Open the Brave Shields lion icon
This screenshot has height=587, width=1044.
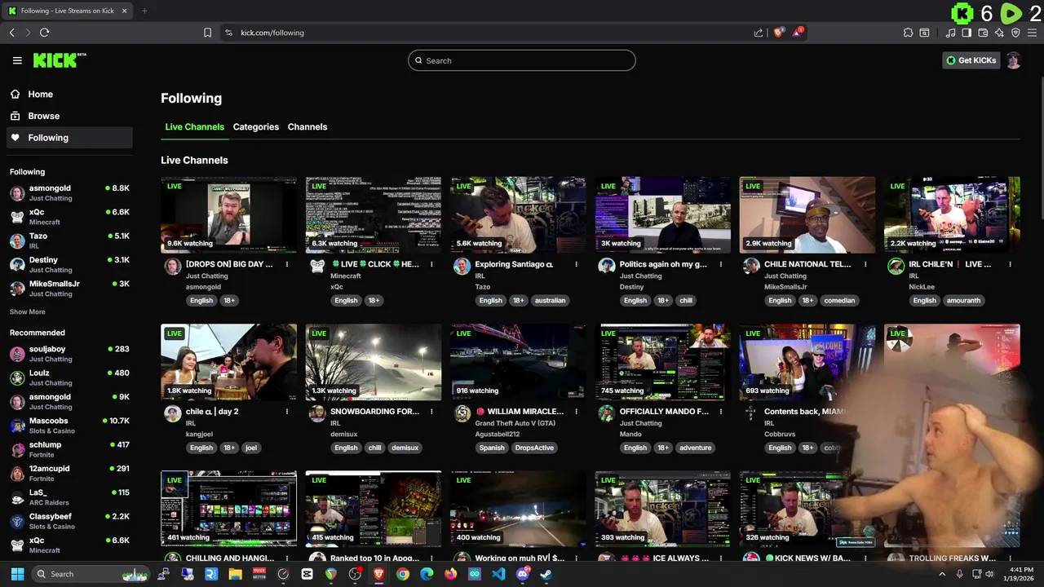[x=779, y=33]
